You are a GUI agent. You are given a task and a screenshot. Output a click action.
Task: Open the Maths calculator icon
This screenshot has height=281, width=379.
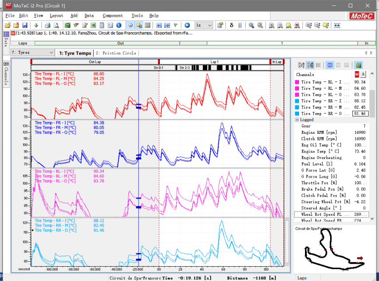click(x=102, y=25)
